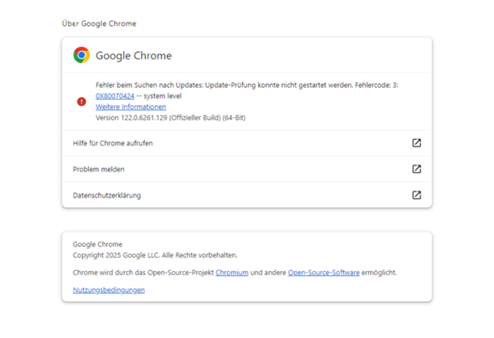
Task: Open the Nutzungsbedingungen link
Action: [x=109, y=290]
